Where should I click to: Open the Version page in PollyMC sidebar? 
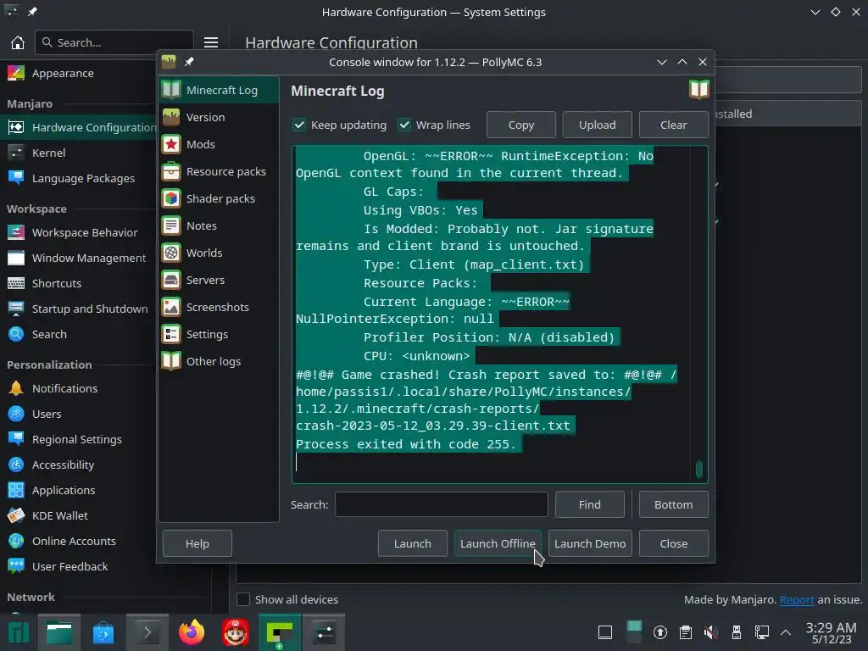pos(219,117)
